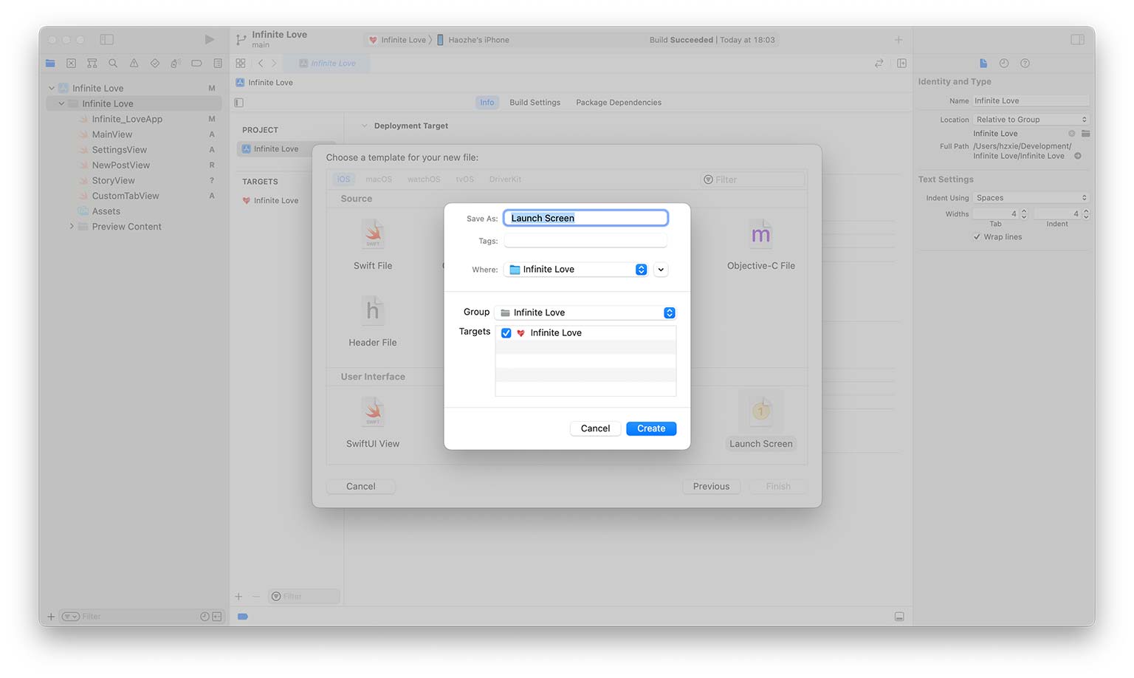
Task: Open the Symbol navigator icon
Action: (x=92, y=64)
